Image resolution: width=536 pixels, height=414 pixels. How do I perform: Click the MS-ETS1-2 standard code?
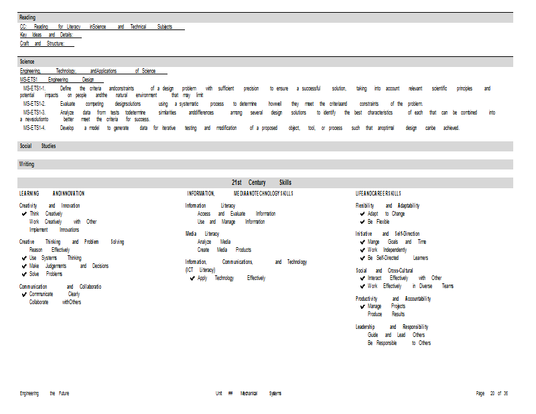pos(34,104)
